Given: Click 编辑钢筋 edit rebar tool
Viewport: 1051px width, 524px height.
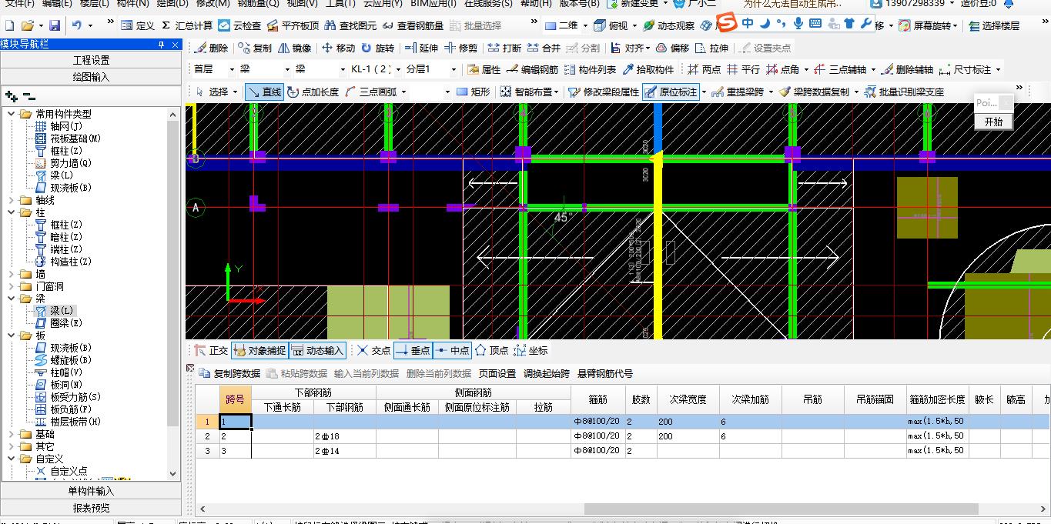Looking at the screenshot, I should coord(532,69).
